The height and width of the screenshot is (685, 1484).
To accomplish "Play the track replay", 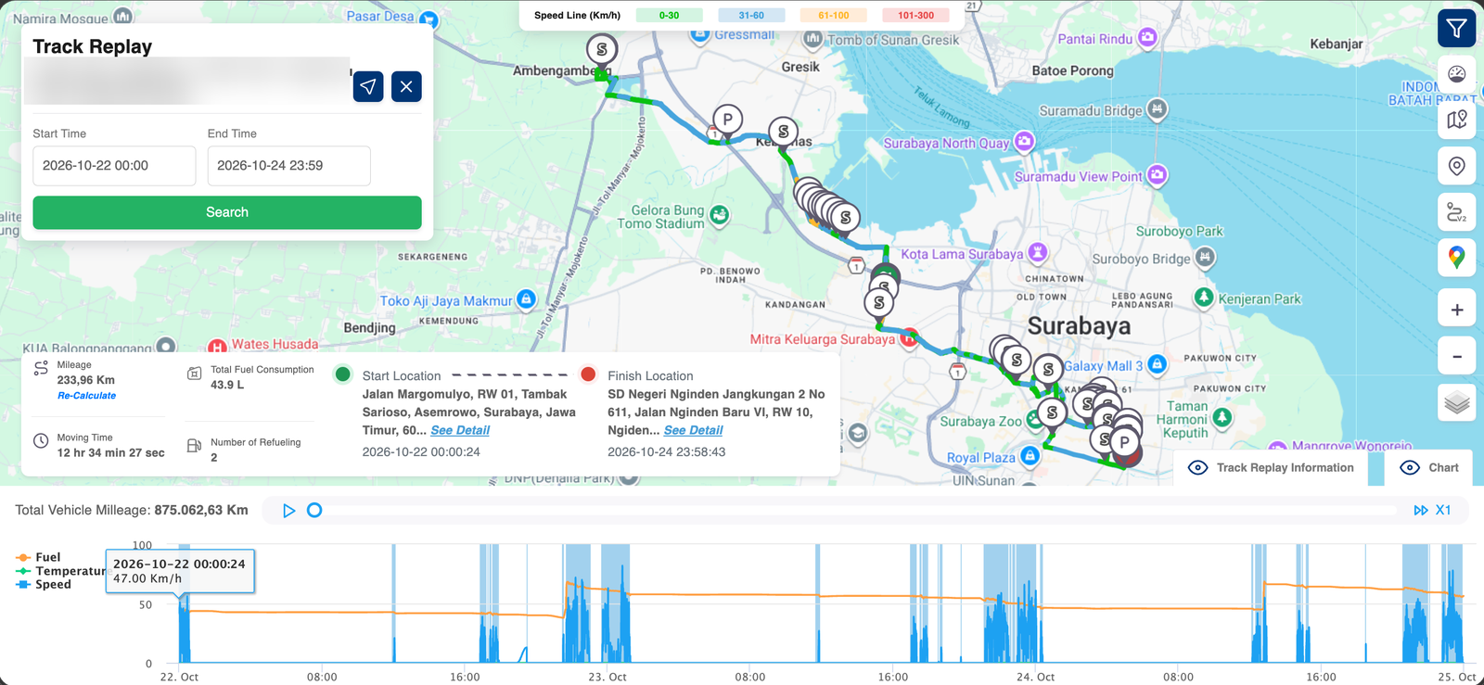I will 288,511.
